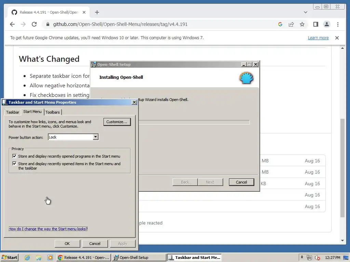
Task: Open Windows Explorer folder taskbar icon
Action: pyautogui.click(x=39, y=258)
